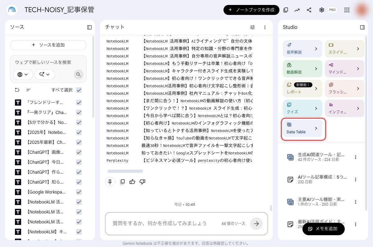Click the share icon in header
373x247 pixels.
pos(309,10)
